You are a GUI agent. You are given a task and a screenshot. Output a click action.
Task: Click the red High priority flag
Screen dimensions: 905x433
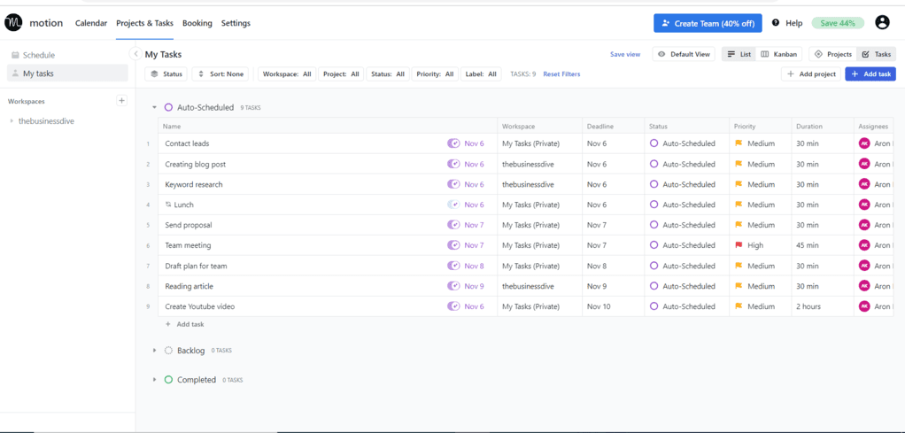(x=739, y=245)
